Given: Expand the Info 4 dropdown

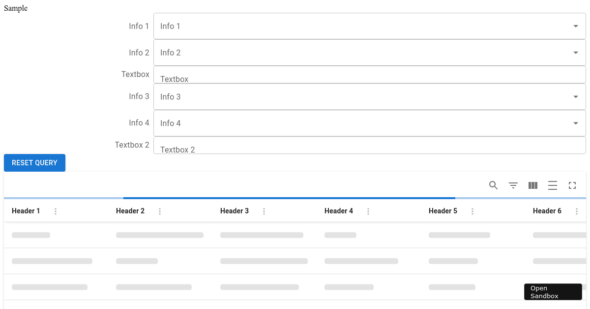Looking at the screenshot, I should (576, 124).
